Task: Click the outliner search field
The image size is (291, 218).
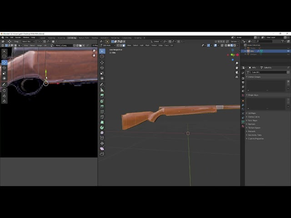Action: (264, 41)
